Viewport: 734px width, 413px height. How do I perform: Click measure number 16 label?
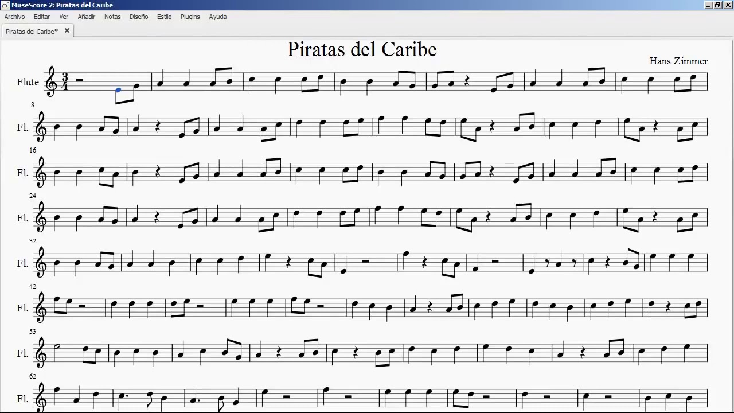[33, 150]
